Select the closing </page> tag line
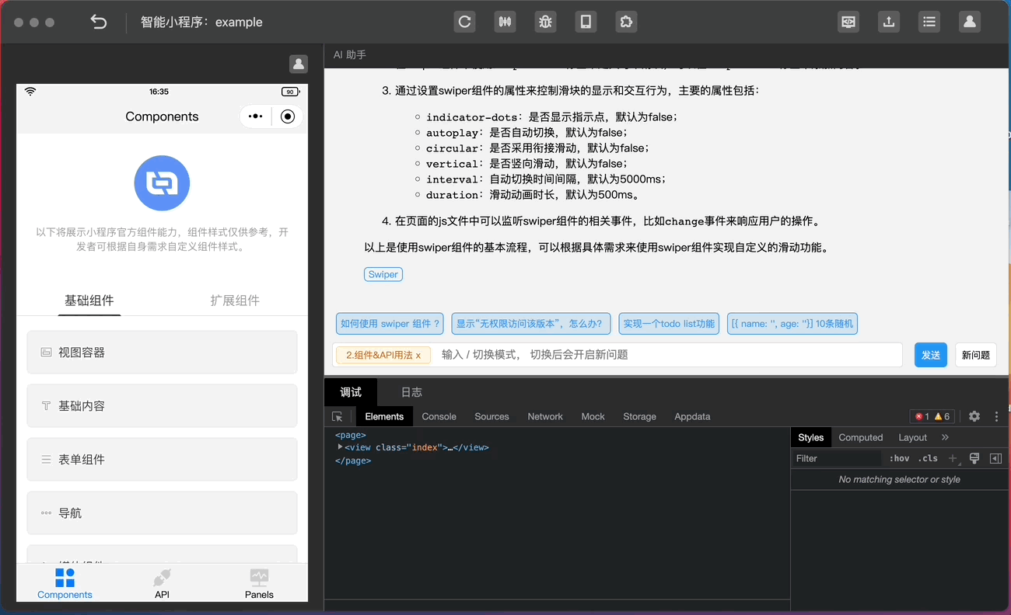 coord(353,460)
